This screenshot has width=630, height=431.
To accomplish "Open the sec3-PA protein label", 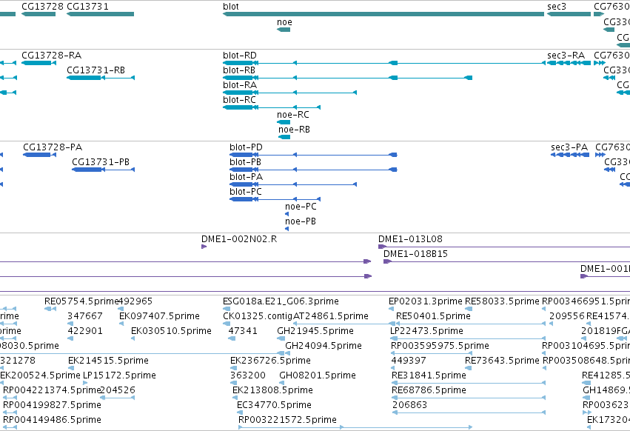I will pos(569,147).
